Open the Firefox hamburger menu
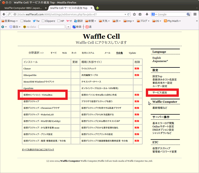The image size is (199, 173). click(195, 14)
